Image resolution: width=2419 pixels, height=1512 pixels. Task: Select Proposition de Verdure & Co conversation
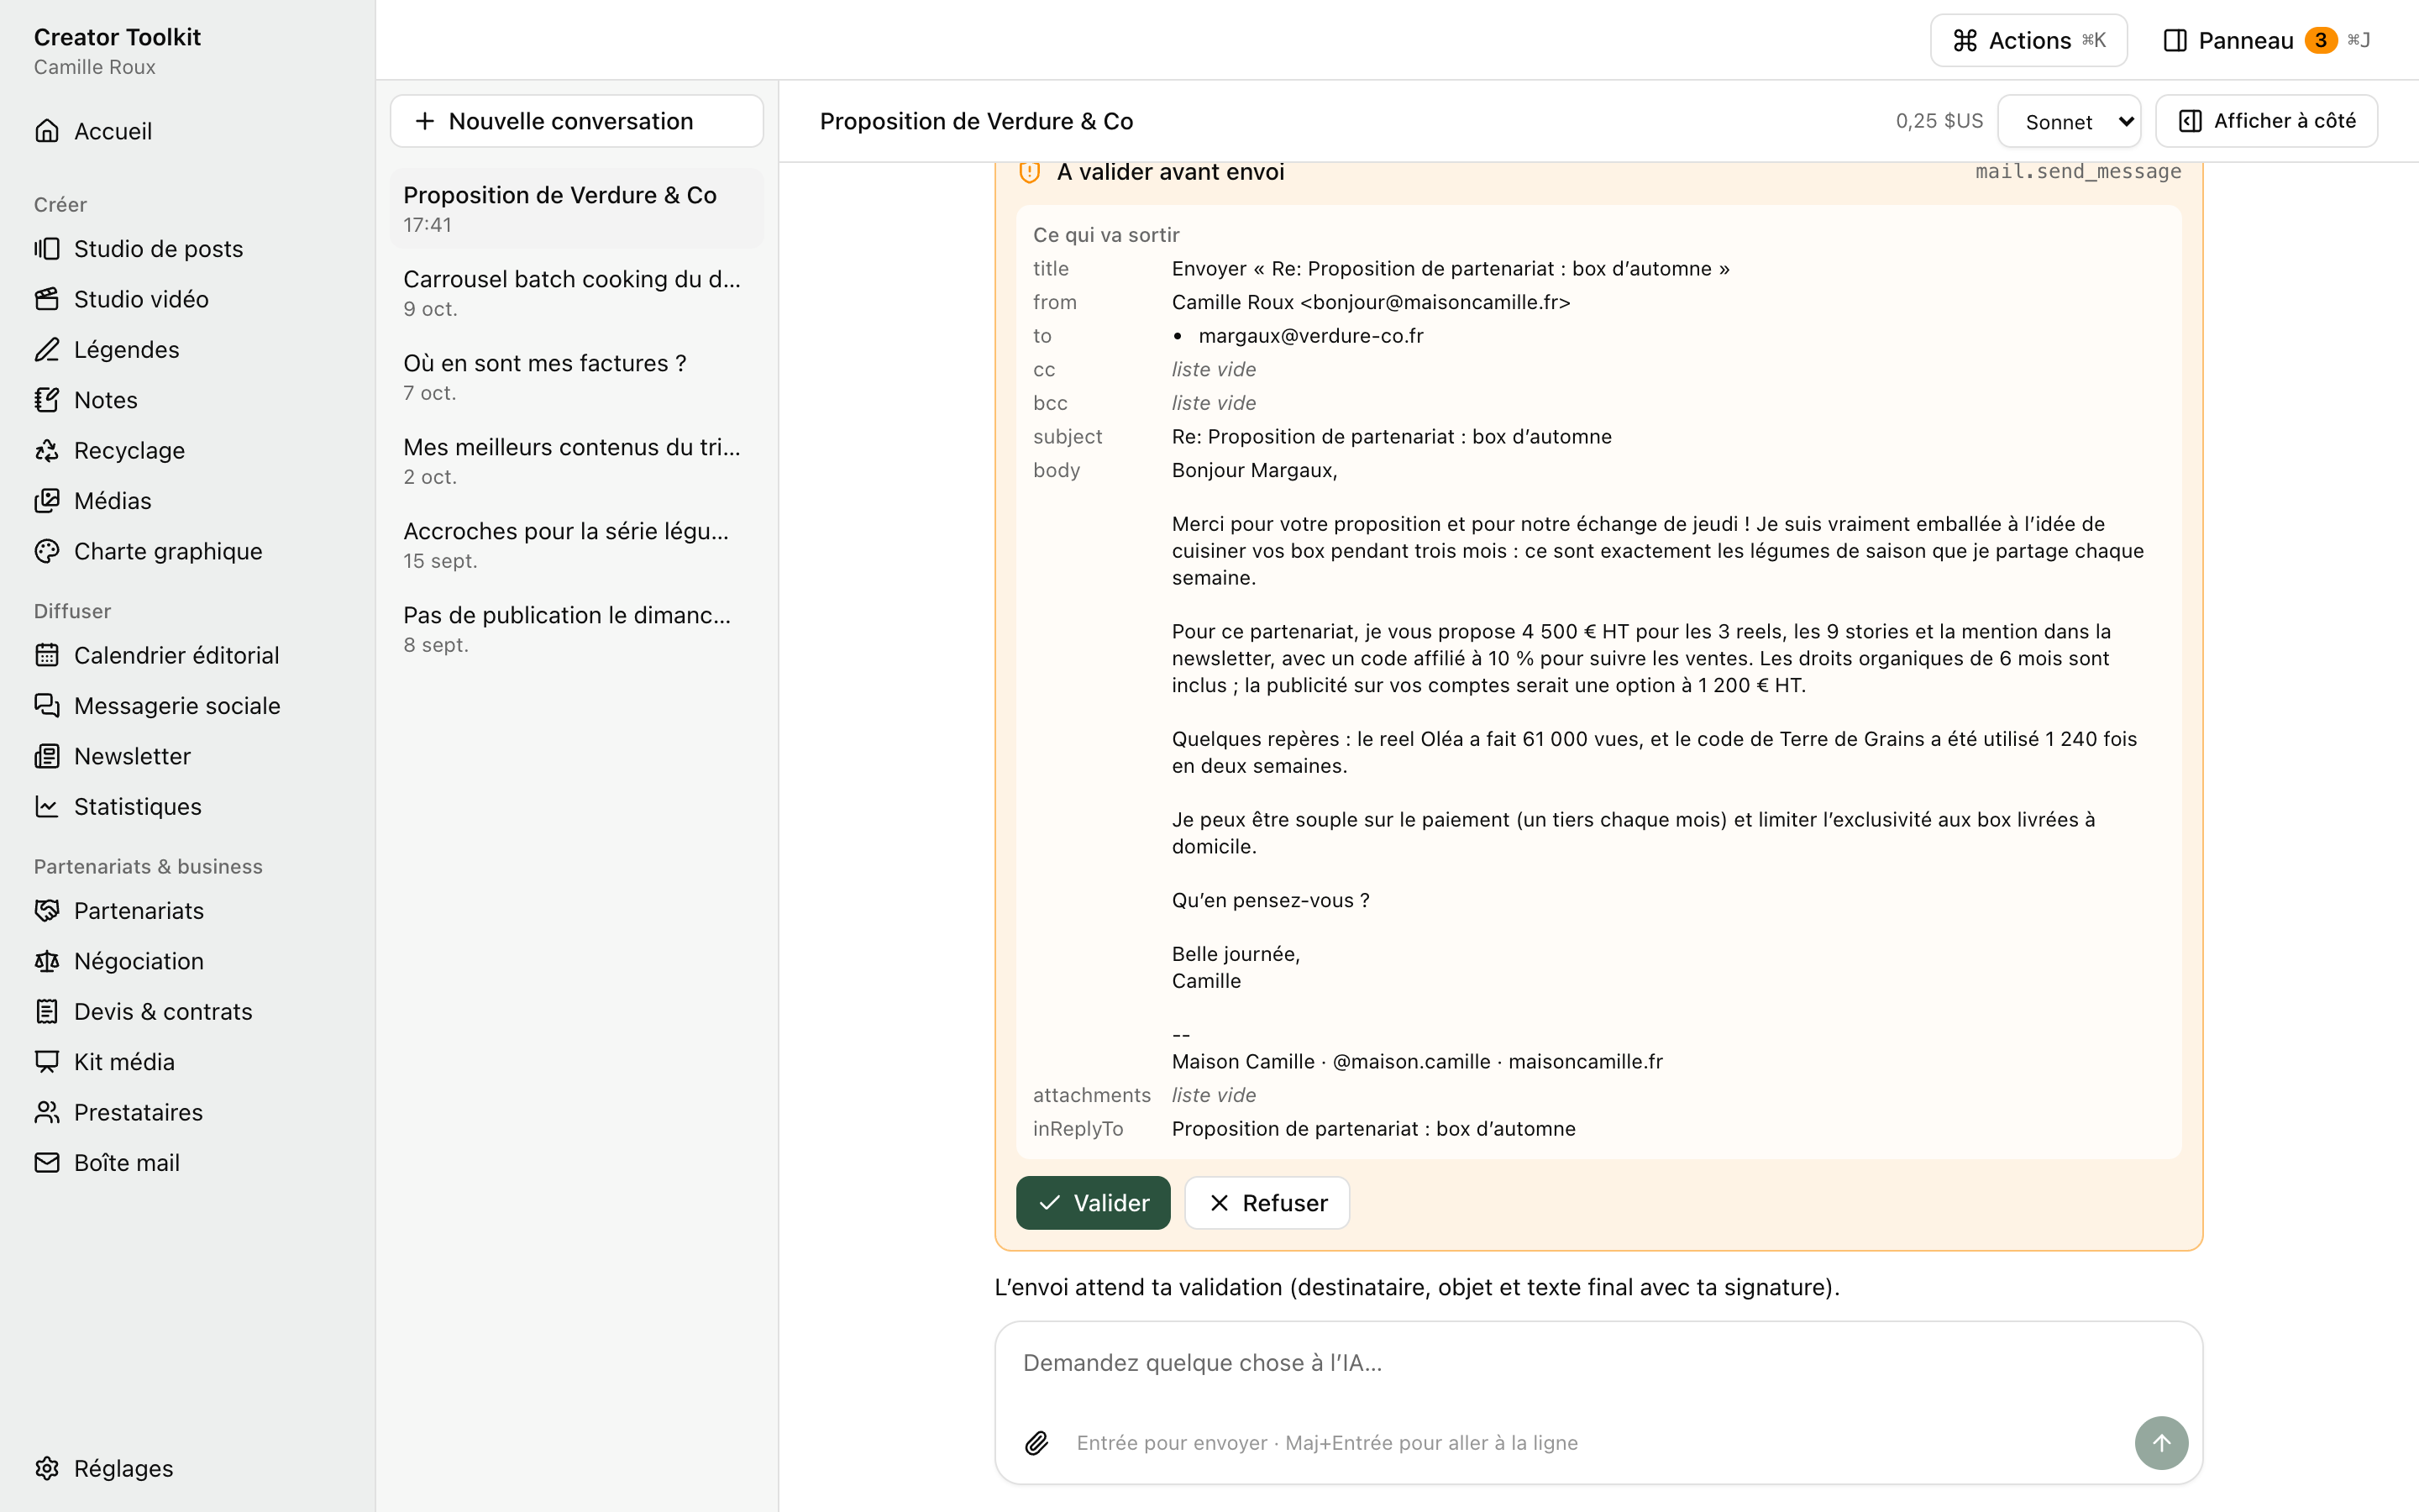[577, 209]
